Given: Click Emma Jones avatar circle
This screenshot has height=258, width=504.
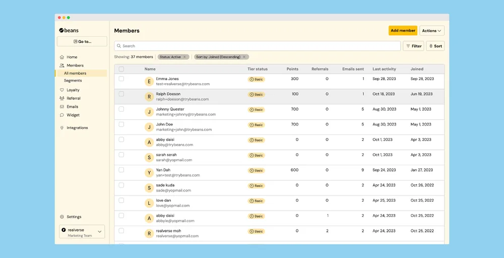Looking at the screenshot, I should click(149, 82).
